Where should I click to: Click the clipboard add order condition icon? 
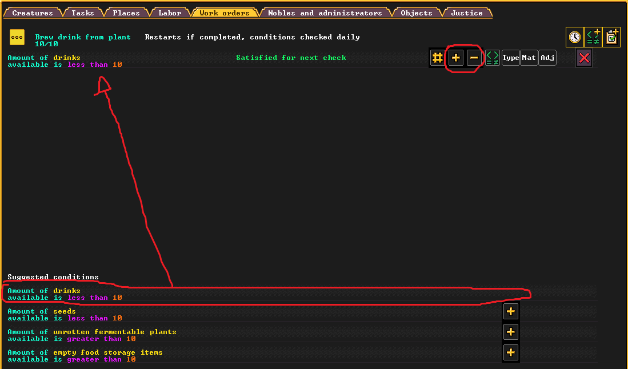(x=611, y=37)
